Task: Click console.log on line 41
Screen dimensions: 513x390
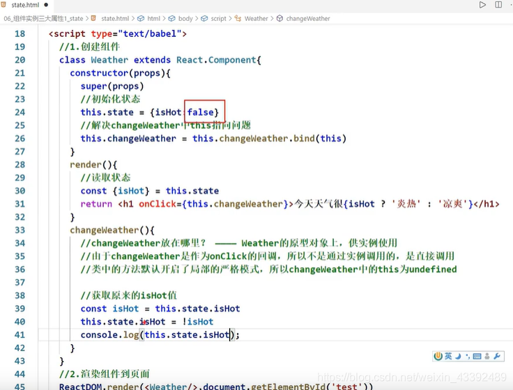Action: 109,335
